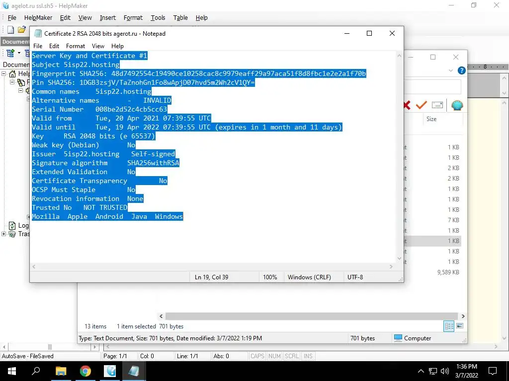Open the Tools menu in HelpMaker
Image resolution: width=509 pixels, height=381 pixels.
pos(158,18)
